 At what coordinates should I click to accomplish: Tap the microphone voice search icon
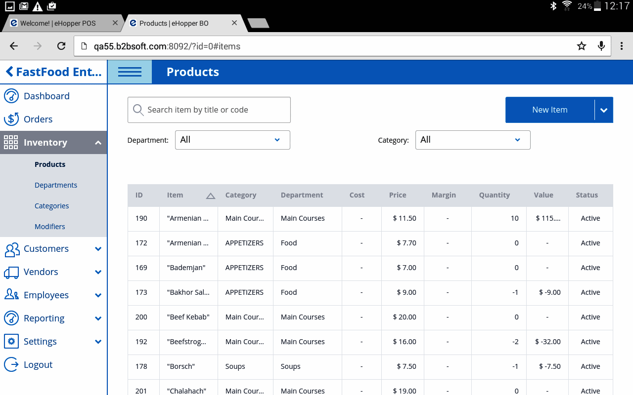(601, 46)
